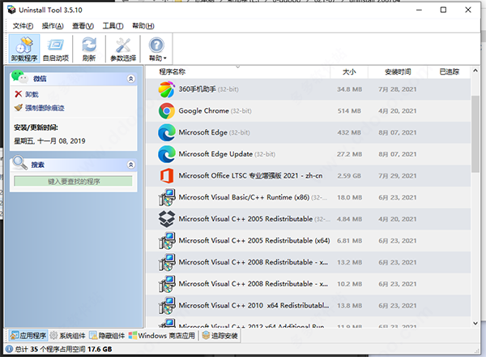The height and width of the screenshot is (357, 486).
Task: Click Visual C++ 2005 Redistributable (x64) icon
Action: point(166,241)
